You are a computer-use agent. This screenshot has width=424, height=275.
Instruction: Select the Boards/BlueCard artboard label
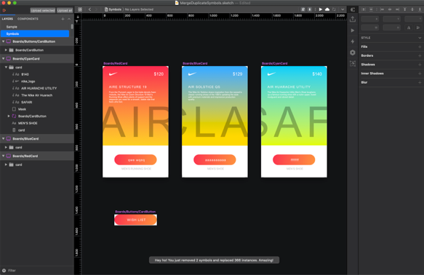click(x=195, y=63)
